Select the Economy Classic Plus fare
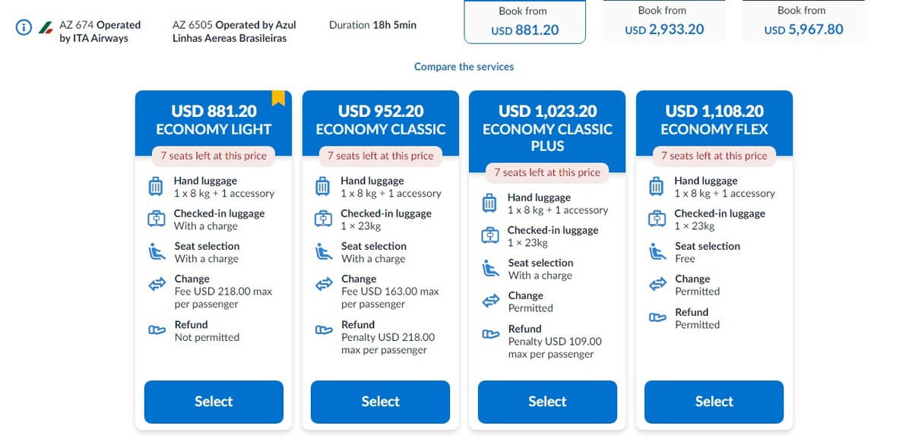This screenshot has height=448, width=912. pos(547,402)
